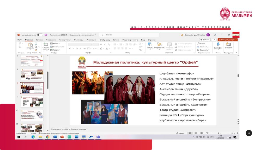The height and width of the screenshot is (150, 267).
Task: Click the Вставить paste icon
Action: click(30, 45)
